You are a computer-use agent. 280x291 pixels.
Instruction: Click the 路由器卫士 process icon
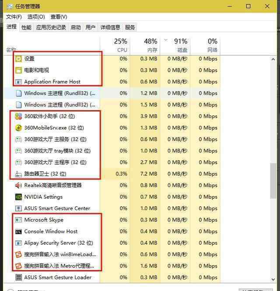coord(18,174)
